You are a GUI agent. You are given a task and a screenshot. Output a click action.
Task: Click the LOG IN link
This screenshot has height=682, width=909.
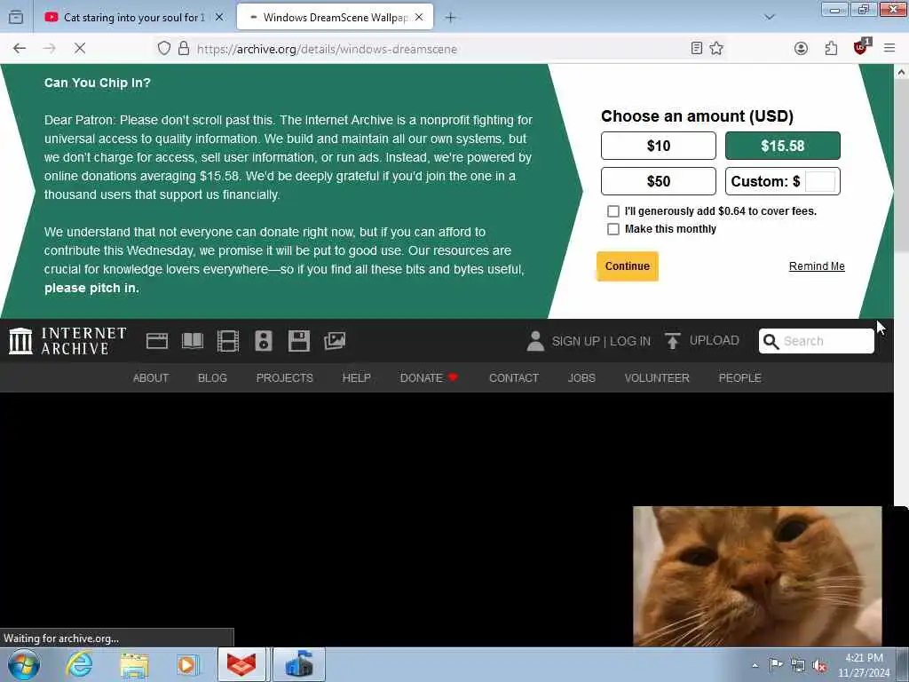coord(630,341)
